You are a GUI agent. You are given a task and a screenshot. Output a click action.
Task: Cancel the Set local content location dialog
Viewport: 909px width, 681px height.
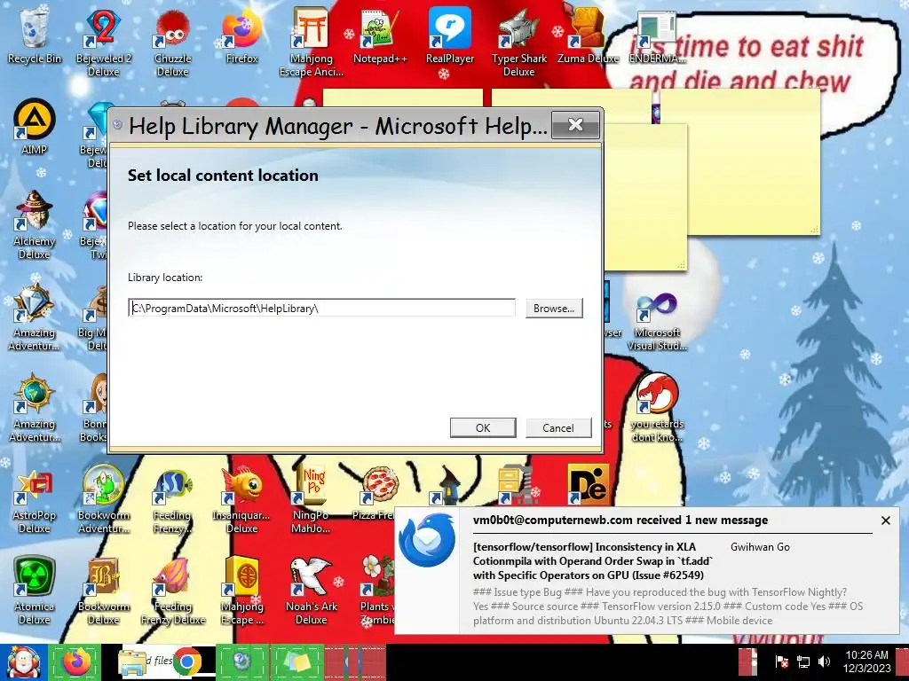(558, 428)
